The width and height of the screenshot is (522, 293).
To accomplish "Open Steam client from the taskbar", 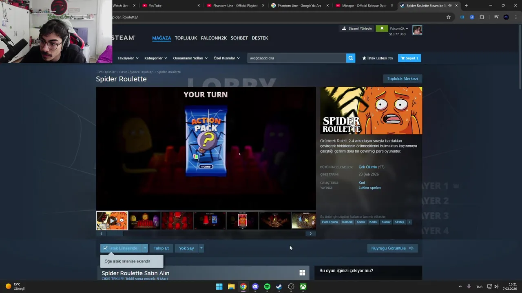I will [x=279, y=286].
